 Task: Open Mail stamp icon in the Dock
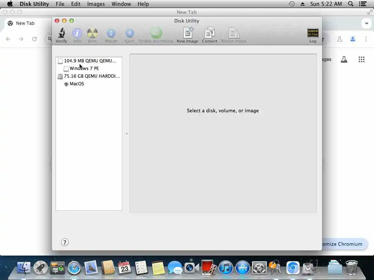(91, 267)
